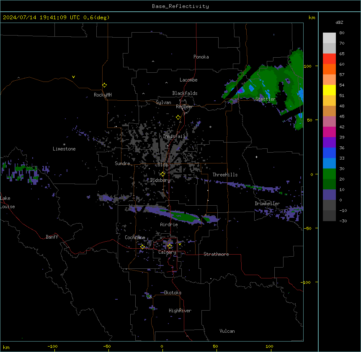Click the Limestone label
The image size is (361, 352).
coord(64,149)
